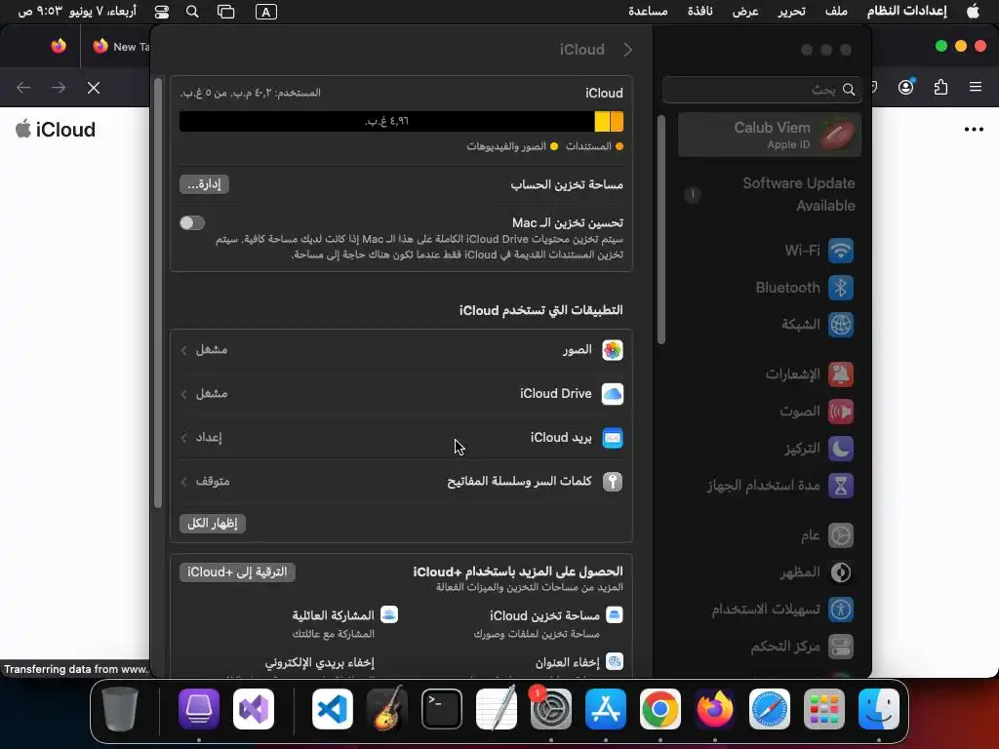Launch Google Chrome from the dock
Viewport: 999px width, 749px height.
[660, 709]
